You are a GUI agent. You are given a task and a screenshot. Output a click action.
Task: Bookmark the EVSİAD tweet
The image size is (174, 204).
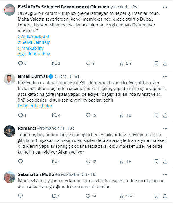coord(156,63)
